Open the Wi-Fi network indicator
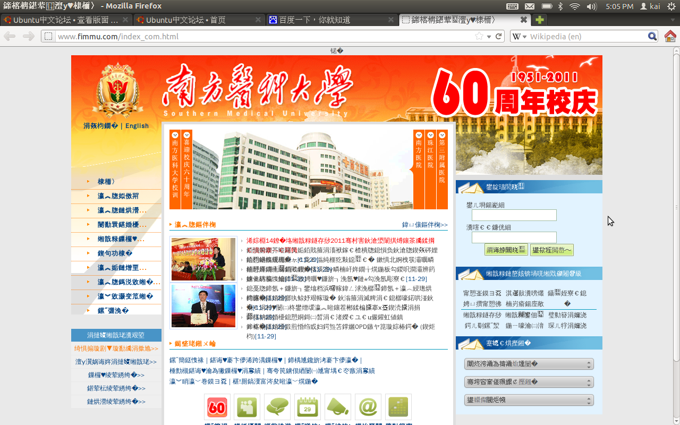Image resolution: width=680 pixels, height=425 pixels. [575, 6]
